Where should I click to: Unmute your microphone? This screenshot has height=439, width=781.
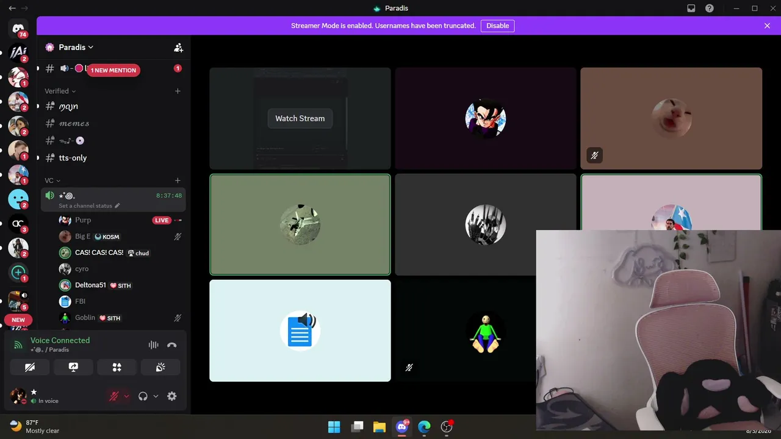113,396
